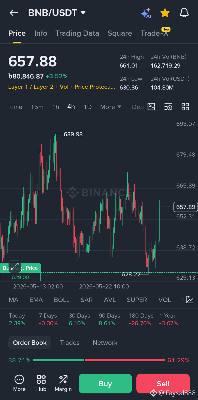Tap the 657.89 current price marker
Screen dimensions: 198x400
186,207
